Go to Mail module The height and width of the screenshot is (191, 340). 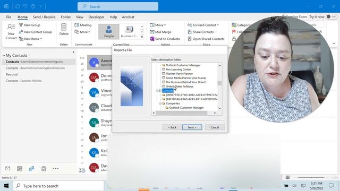coord(7,169)
